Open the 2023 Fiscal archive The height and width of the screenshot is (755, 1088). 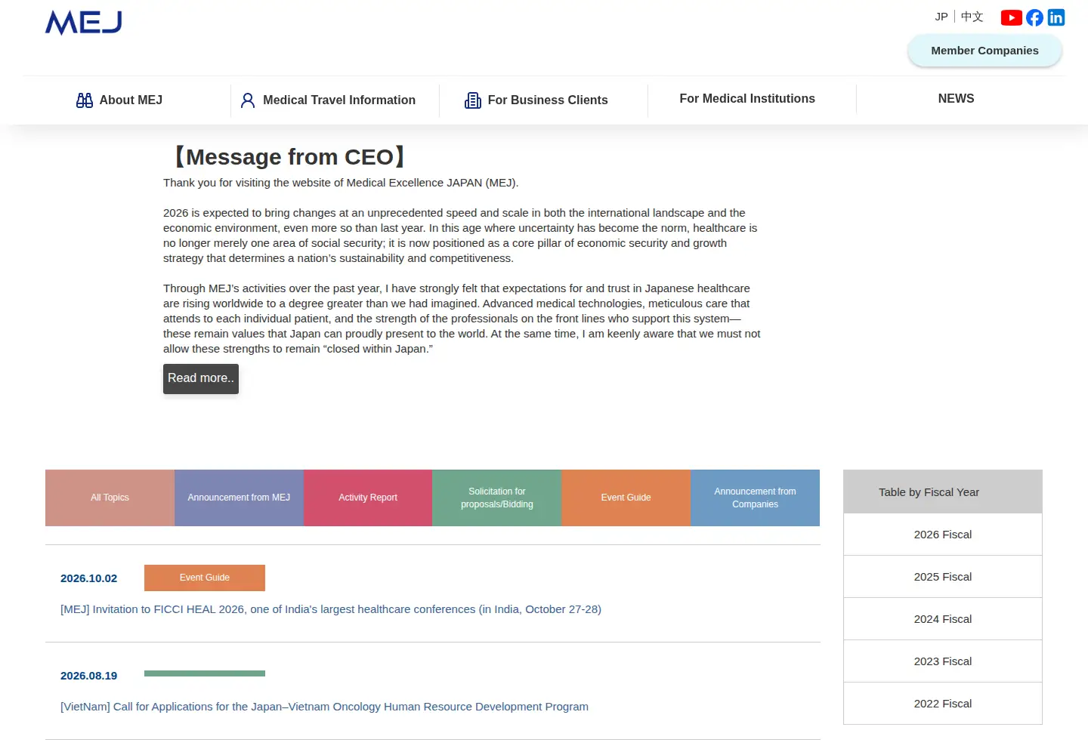943,661
